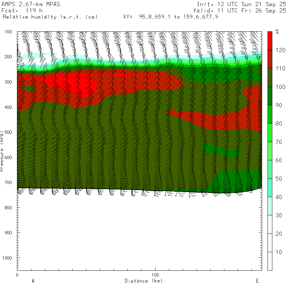
Task: Click the turquoise 40-50 colorbar swatch
Action: coord(270,188)
